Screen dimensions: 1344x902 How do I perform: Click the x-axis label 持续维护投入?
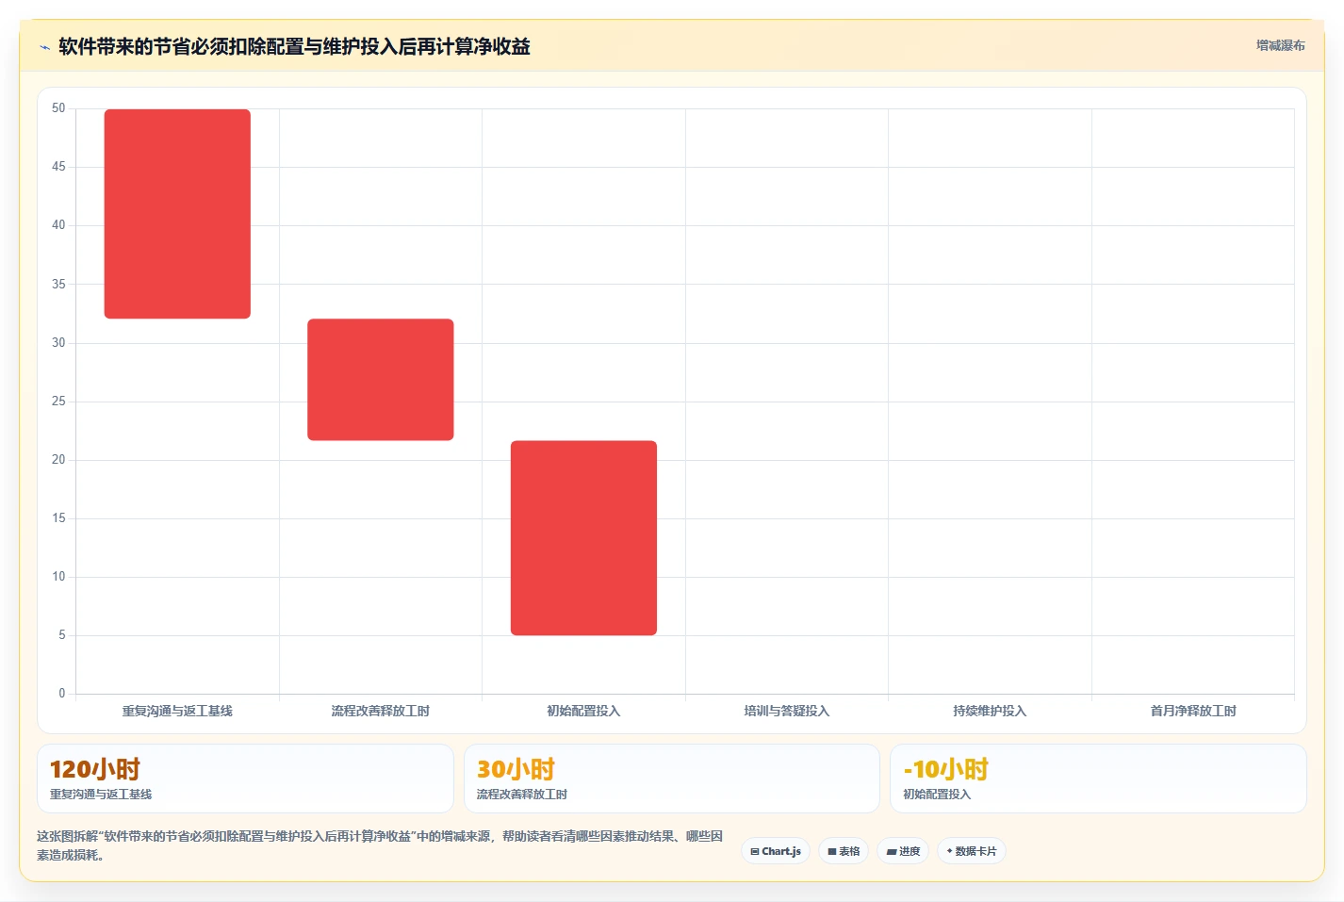click(990, 711)
